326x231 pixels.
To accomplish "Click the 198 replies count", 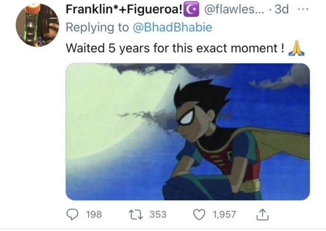I will (94, 214).
